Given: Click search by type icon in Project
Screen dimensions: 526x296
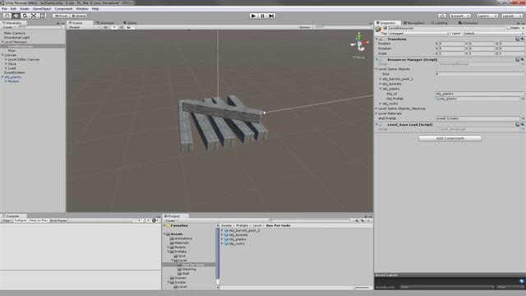Looking at the screenshot, I should tap(357, 221).
